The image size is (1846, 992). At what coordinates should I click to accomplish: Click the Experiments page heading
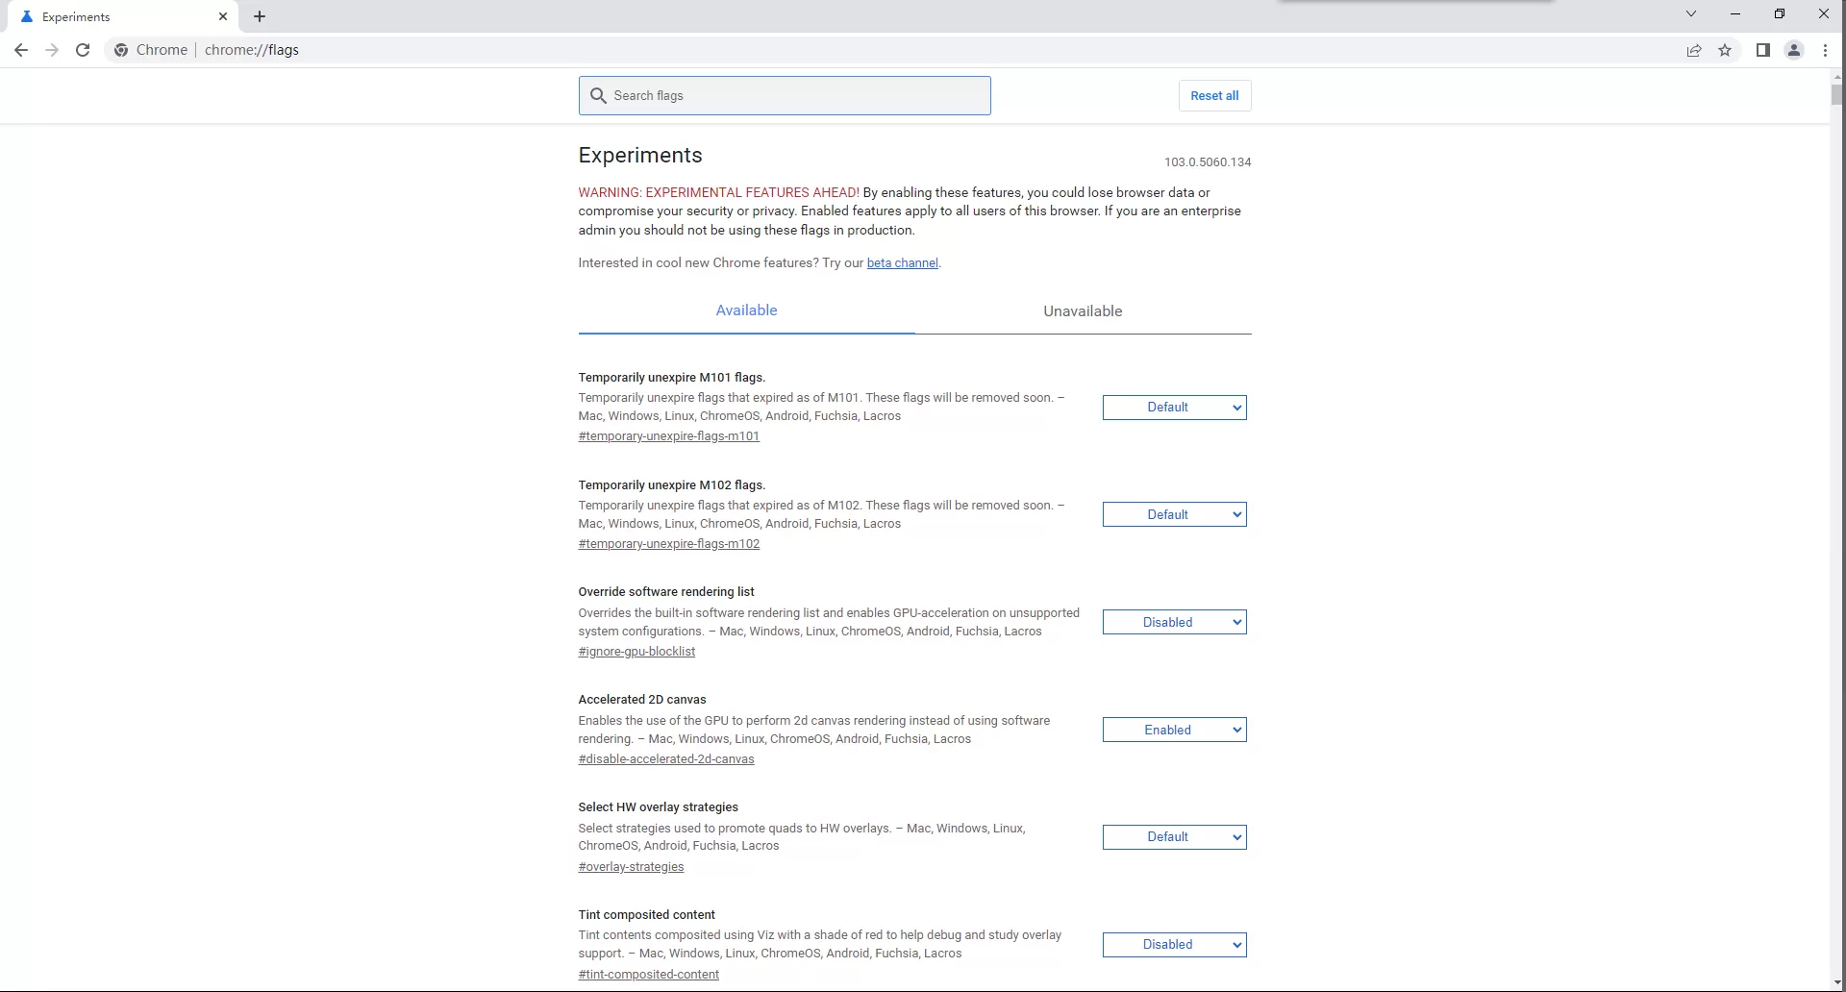point(640,156)
